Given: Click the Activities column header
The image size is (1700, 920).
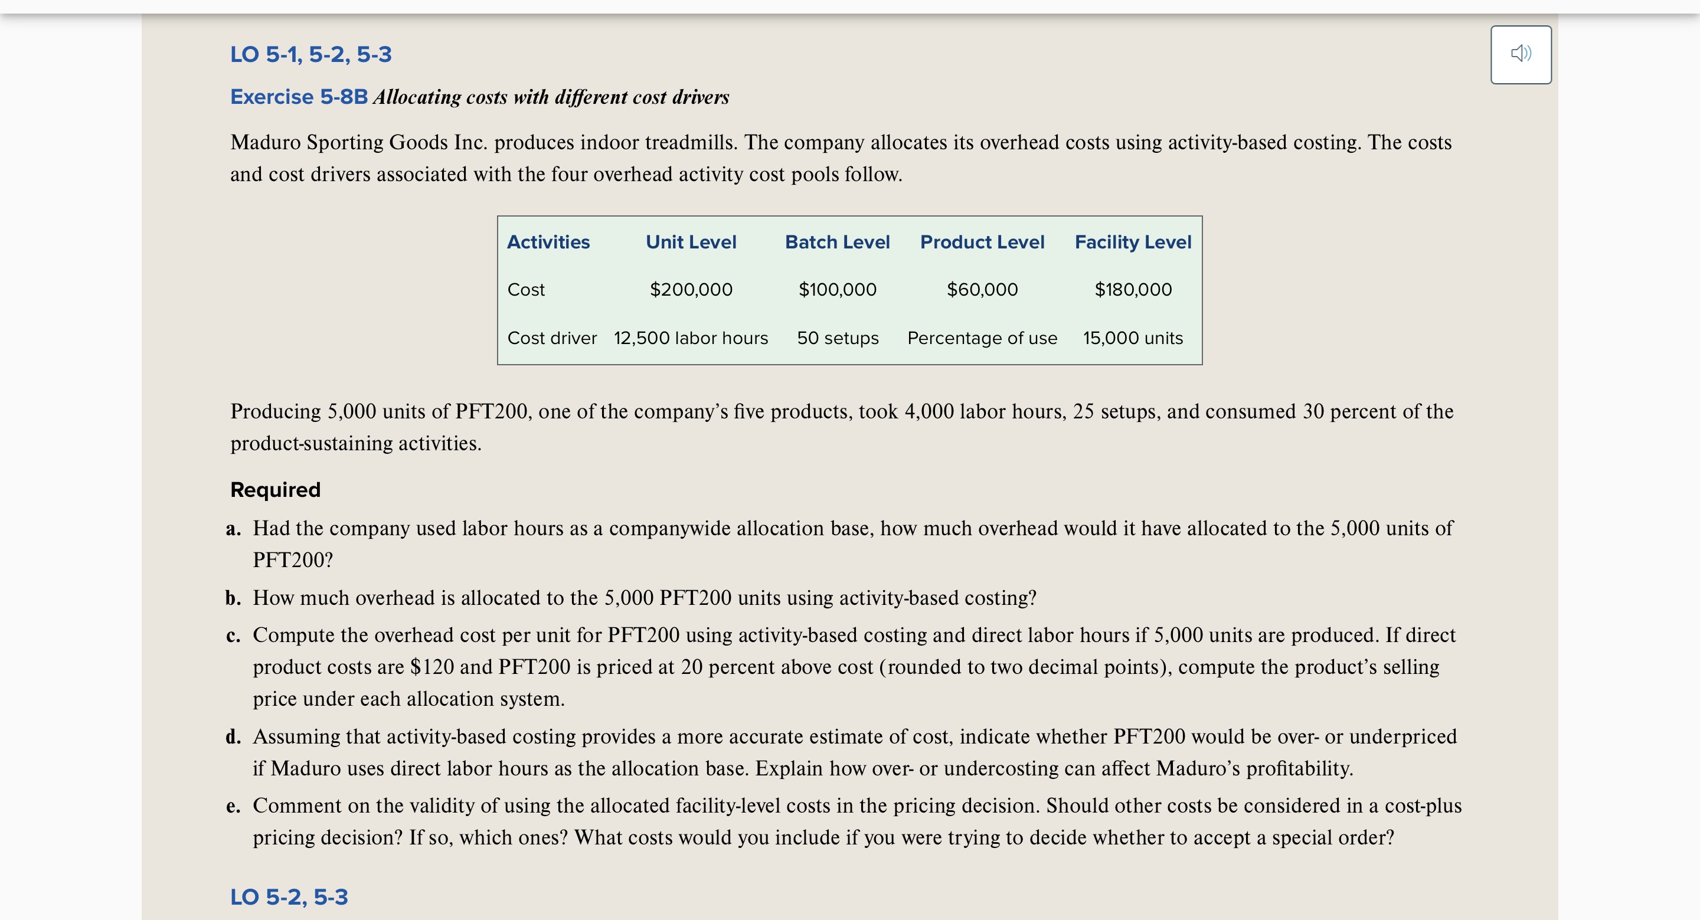Looking at the screenshot, I should tap(548, 241).
